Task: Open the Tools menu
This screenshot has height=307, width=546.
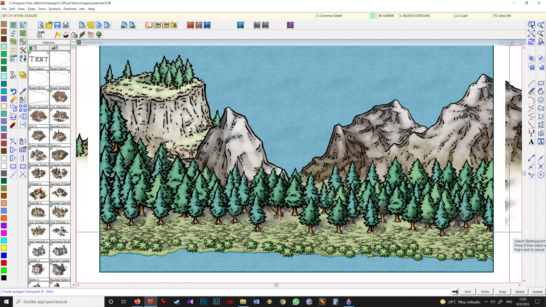Action: click(x=42, y=9)
